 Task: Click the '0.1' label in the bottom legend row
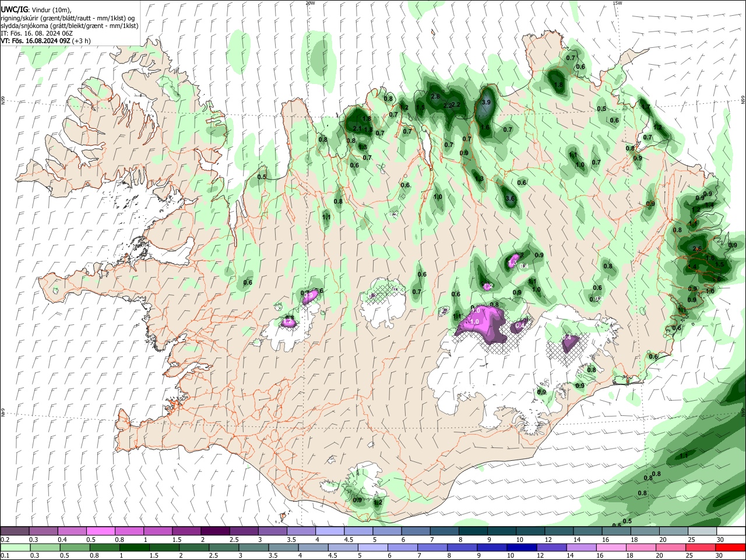5,556
